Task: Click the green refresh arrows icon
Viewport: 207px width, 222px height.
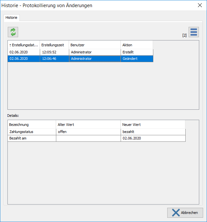Action: (13, 32)
